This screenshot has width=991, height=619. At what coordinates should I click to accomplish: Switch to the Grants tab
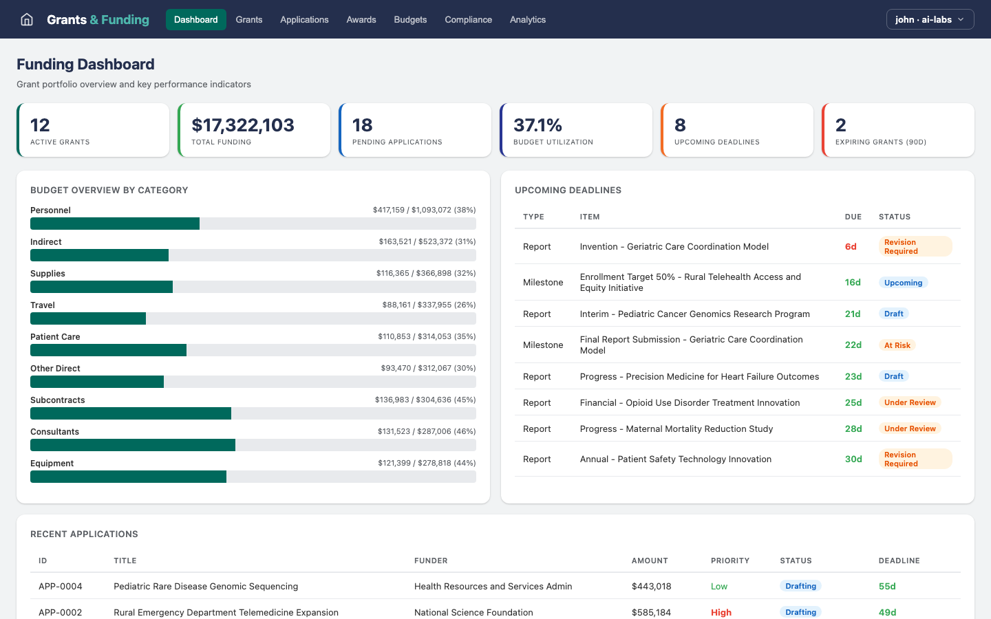coord(248,19)
